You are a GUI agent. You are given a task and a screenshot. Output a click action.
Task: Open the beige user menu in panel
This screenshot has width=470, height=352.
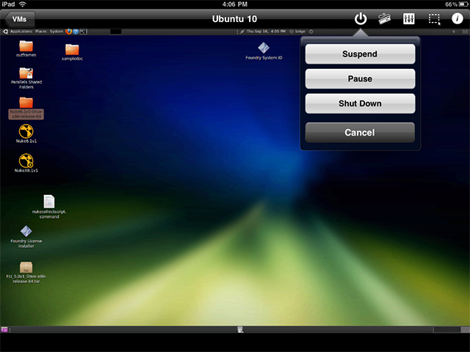297,32
